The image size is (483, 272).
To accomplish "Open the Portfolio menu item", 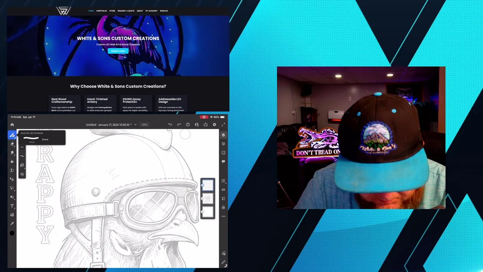I will click(x=102, y=11).
